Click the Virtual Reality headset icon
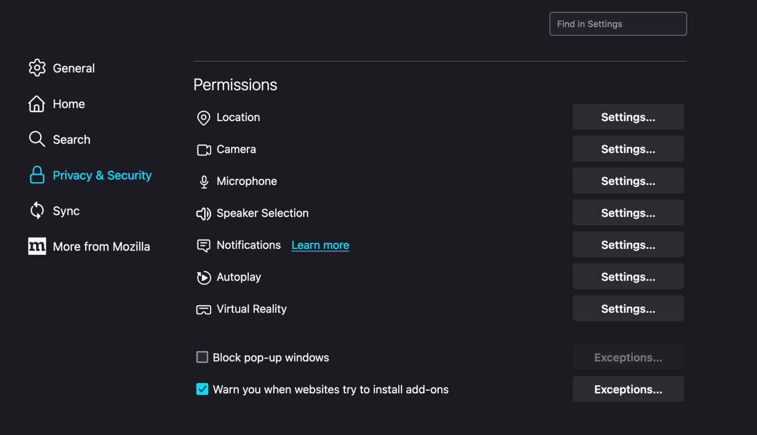The height and width of the screenshot is (435, 757). 203,310
